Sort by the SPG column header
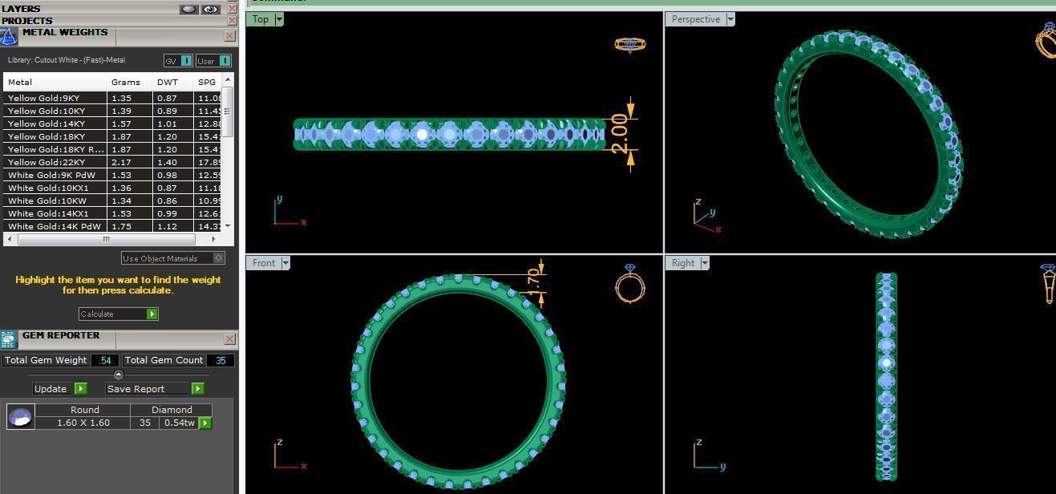The width and height of the screenshot is (1056, 494). point(208,82)
